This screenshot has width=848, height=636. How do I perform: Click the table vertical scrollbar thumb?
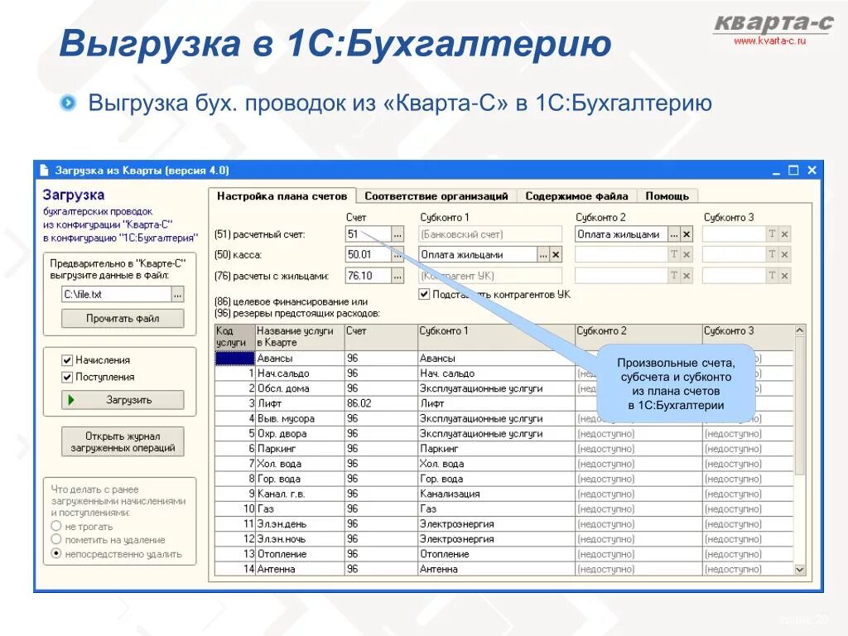tap(799, 406)
